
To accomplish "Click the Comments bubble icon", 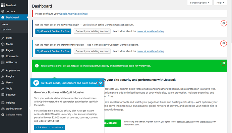I will click(x=3, y=56).
